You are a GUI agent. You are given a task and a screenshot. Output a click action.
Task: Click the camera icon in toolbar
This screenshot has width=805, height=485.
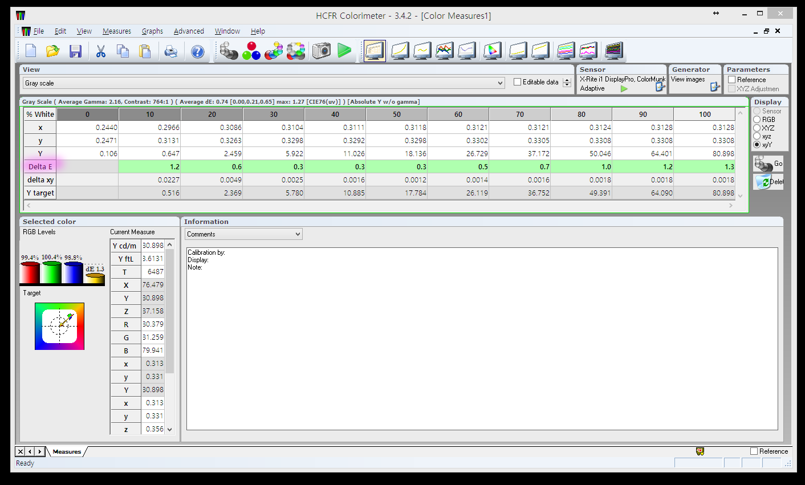tap(322, 51)
